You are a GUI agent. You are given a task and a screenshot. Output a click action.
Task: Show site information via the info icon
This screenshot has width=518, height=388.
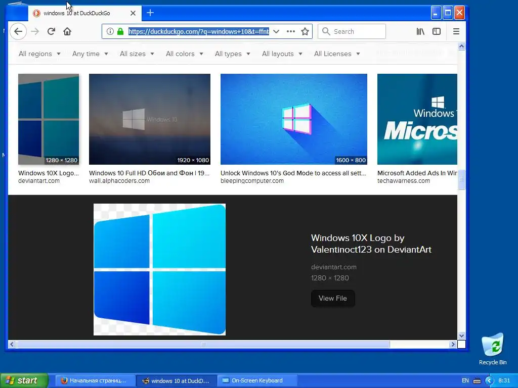pos(110,31)
